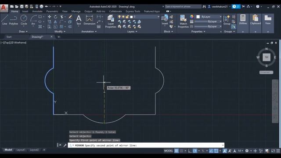Toggle object snap in status bar
281x158 pixels.
(x=216, y=151)
